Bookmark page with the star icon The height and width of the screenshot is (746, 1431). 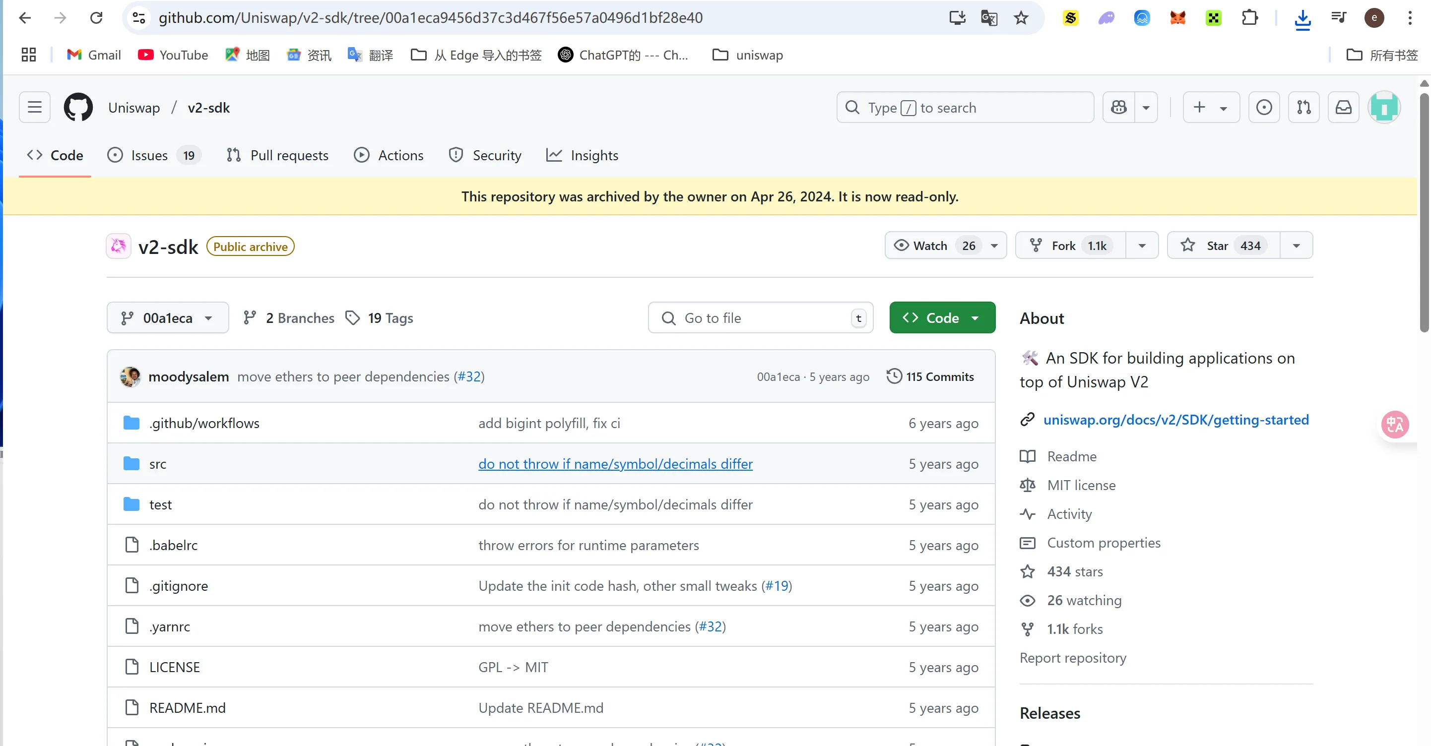(1021, 18)
